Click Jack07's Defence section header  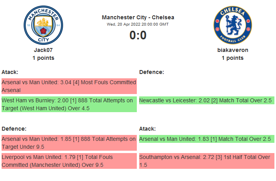tap(14, 129)
